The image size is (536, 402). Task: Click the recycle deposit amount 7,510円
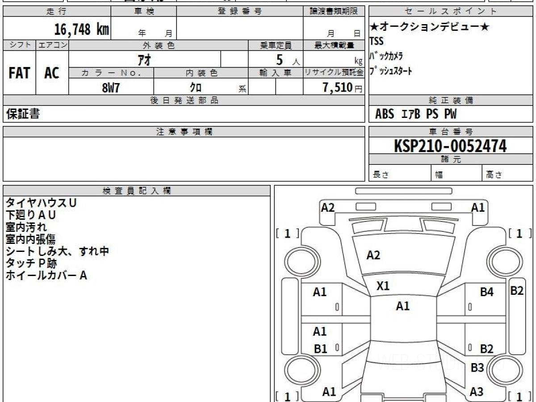click(343, 87)
